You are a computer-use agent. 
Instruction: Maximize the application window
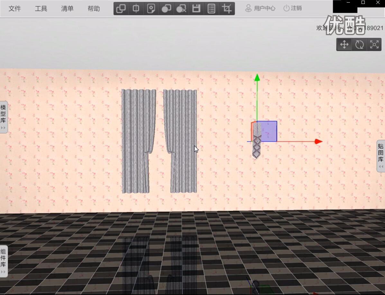pyautogui.click(x=363, y=3)
